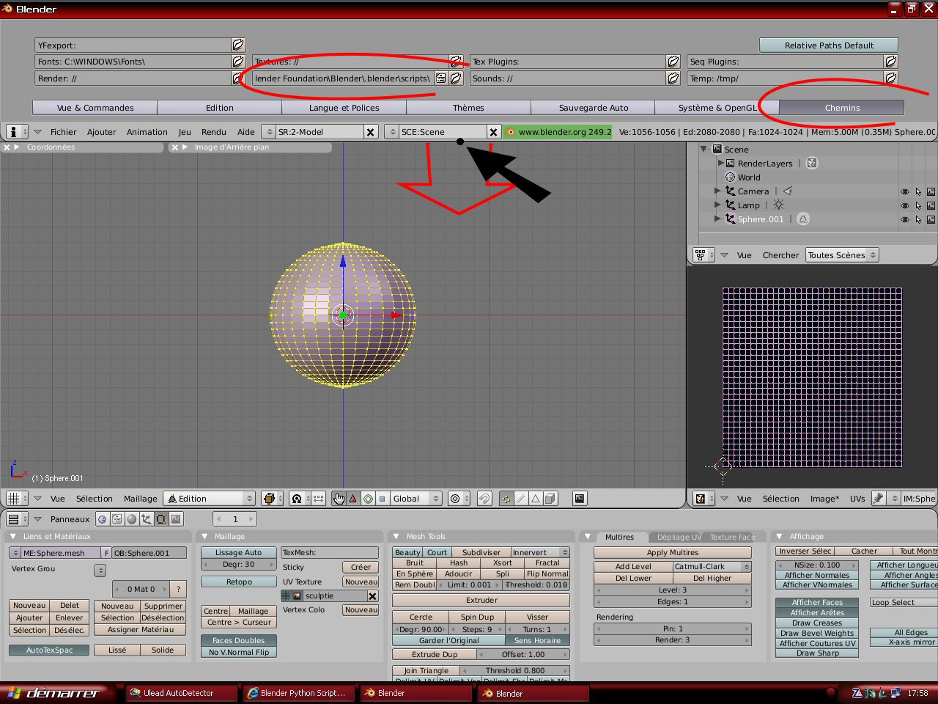Toggle occlude background geometry cube icon
Viewport: 938px width, 704px height.
550,499
